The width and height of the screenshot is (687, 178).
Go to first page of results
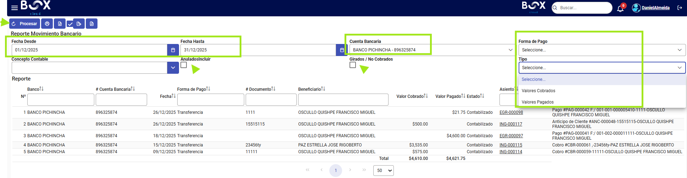coord(307,170)
